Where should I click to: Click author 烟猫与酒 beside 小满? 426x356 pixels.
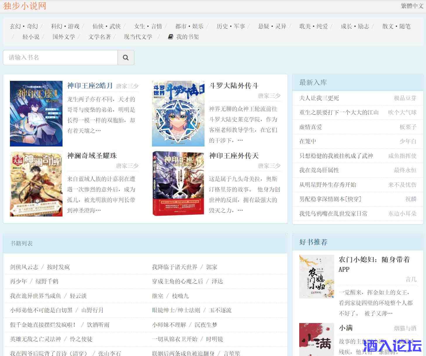405,328
